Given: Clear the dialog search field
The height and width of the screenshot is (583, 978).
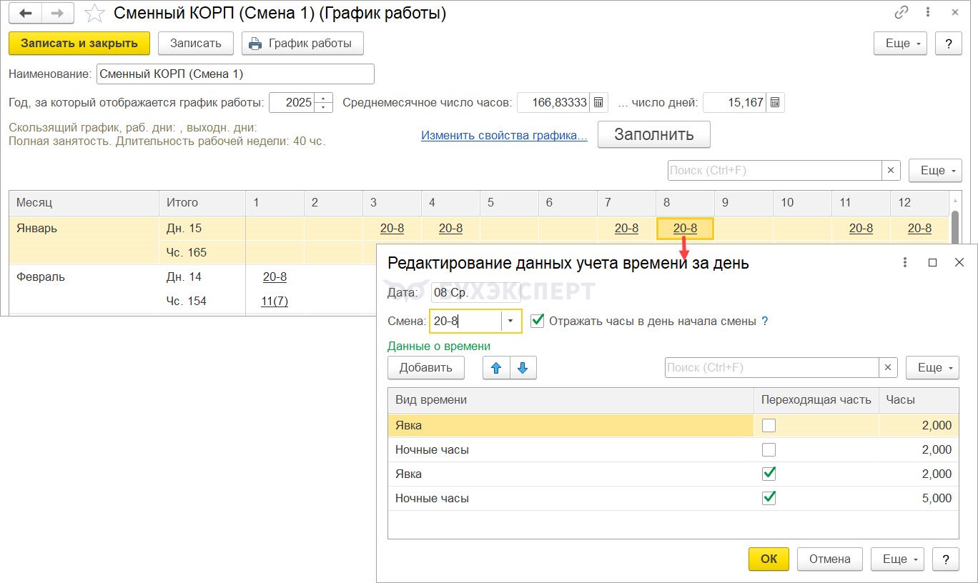Looking at the screenshot, I should click(x=888, y=368).
